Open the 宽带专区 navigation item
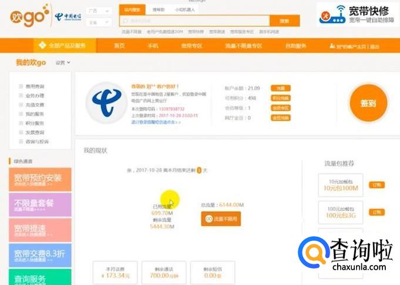Screen dimensions: 400x285 191,46
